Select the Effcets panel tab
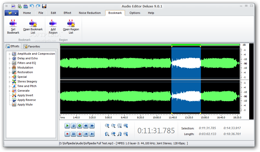This screenshot has height=152, width=260. [x=13, y=46]
